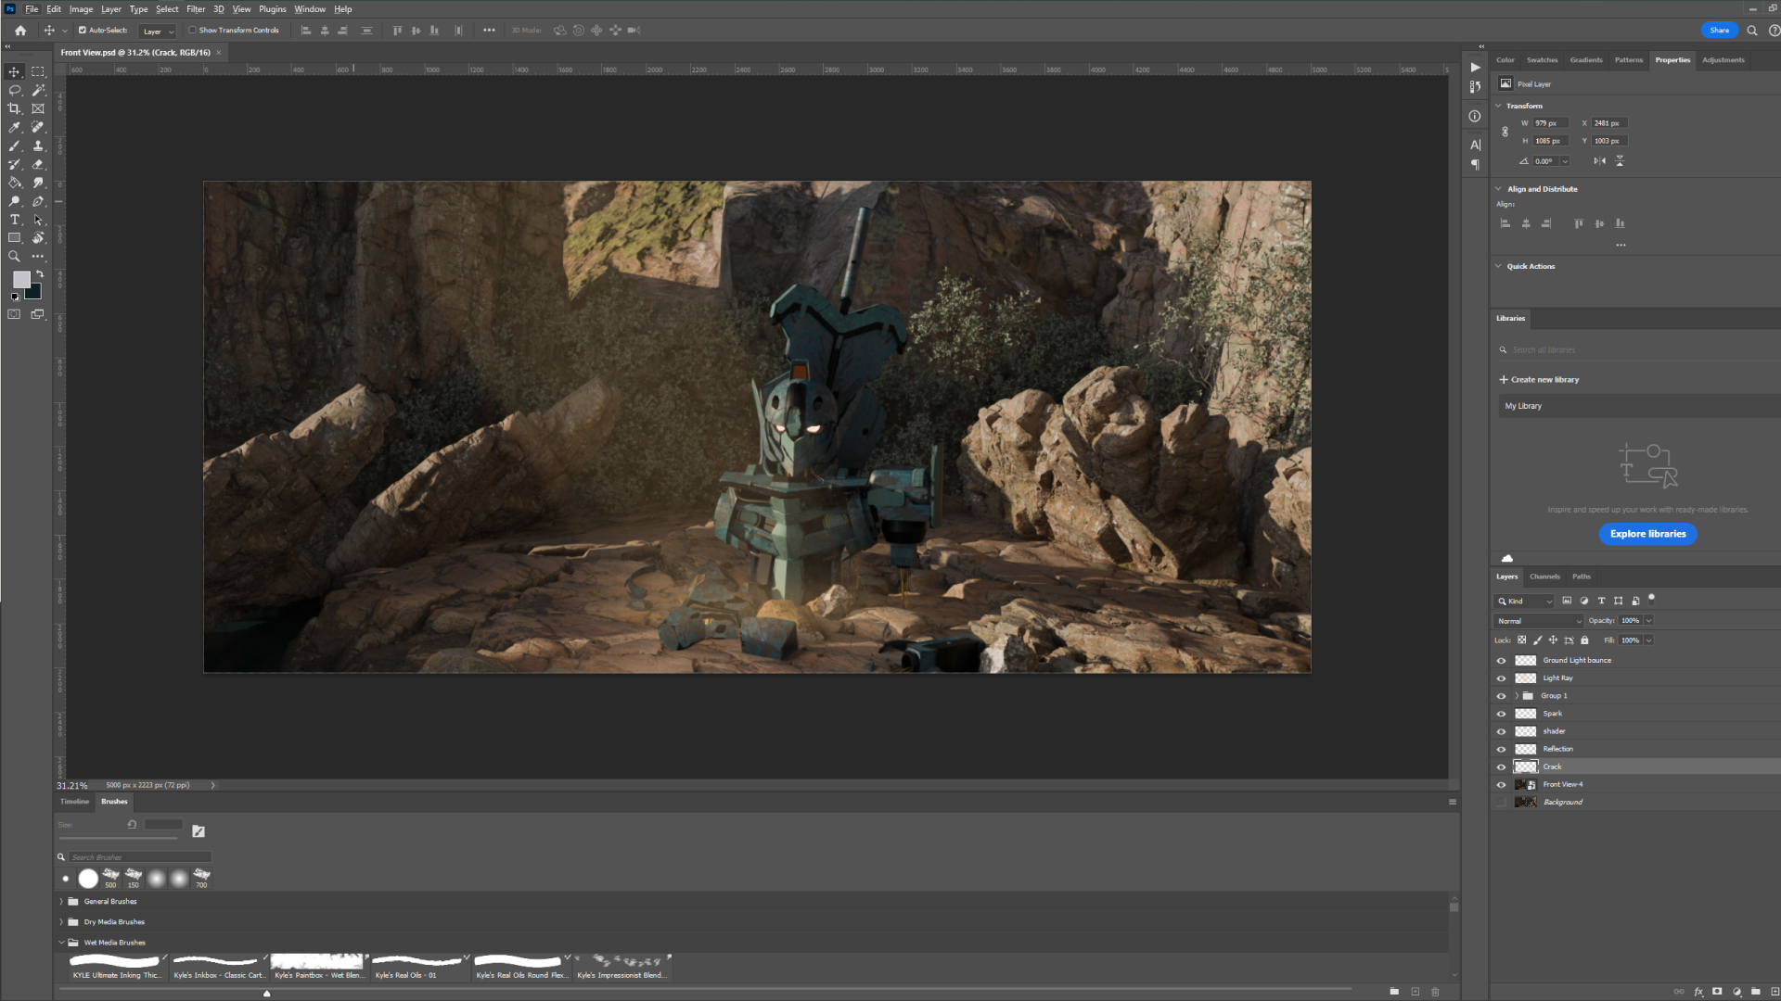The image size is (1781, 1001).
Task: Hide the Ground Light bounce layer
Action: tap(1501, 661)
